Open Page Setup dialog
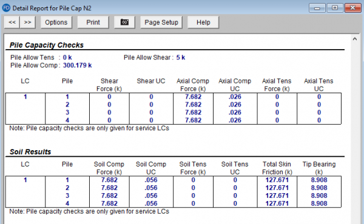The image size is (364, 224). (161, 22)
